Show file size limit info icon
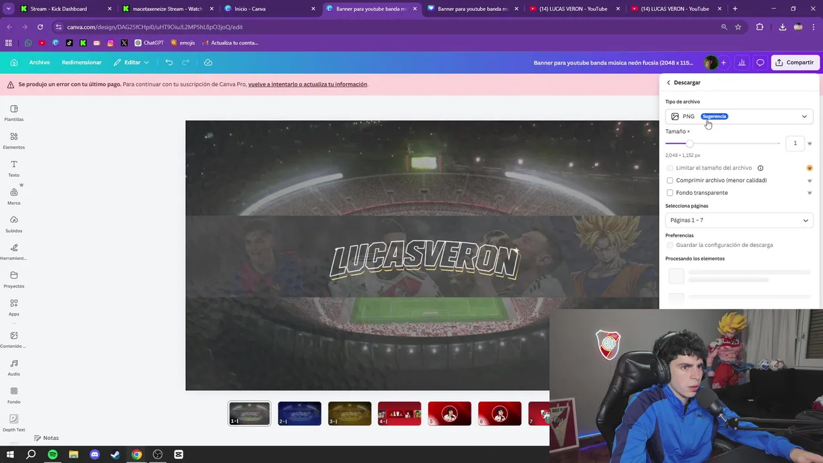Image resolution: width=823 pixels, height=463 pixels. [x=760, y=168]
